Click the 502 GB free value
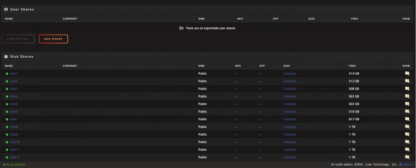 [354, 104]
